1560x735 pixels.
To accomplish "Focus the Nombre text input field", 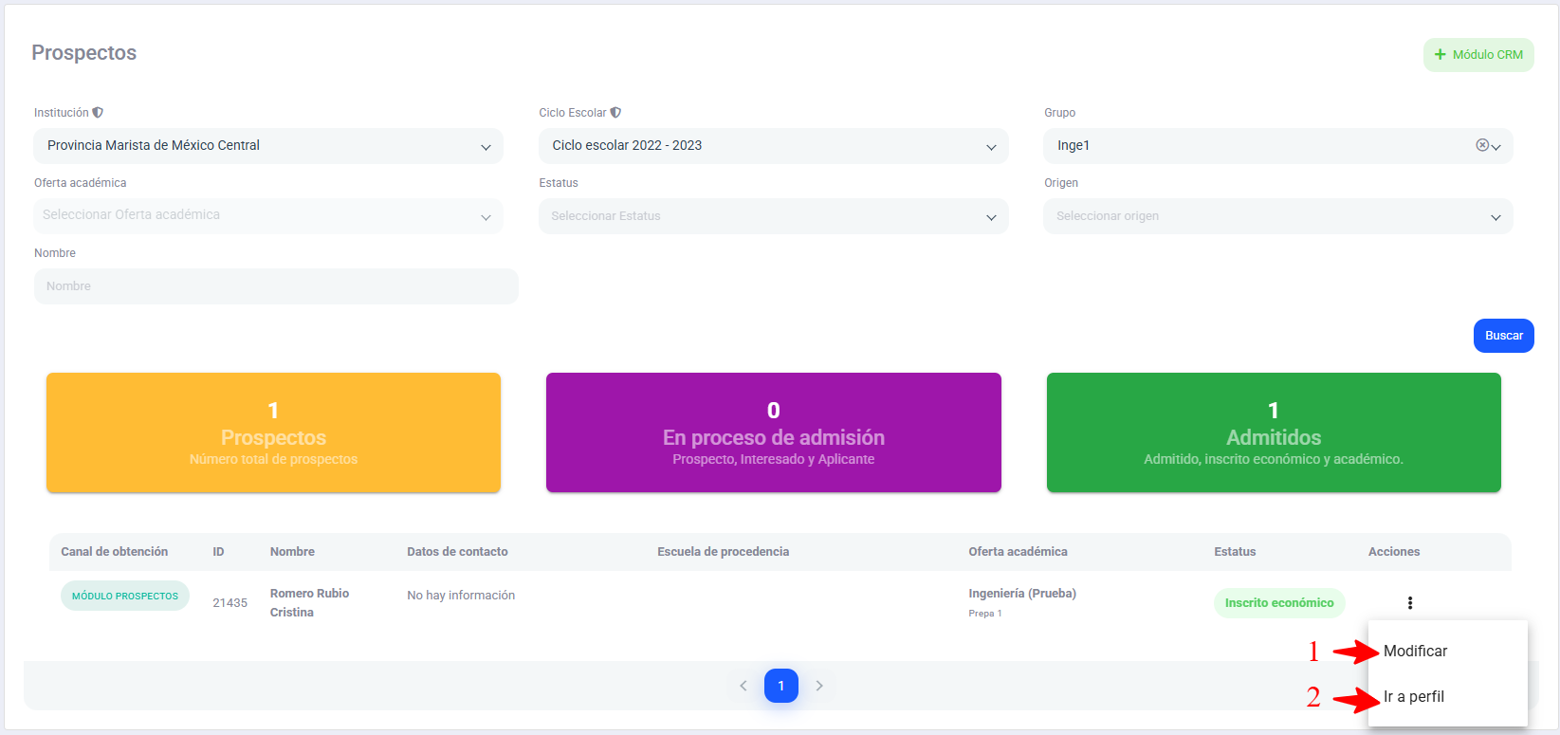I will 276,286.
